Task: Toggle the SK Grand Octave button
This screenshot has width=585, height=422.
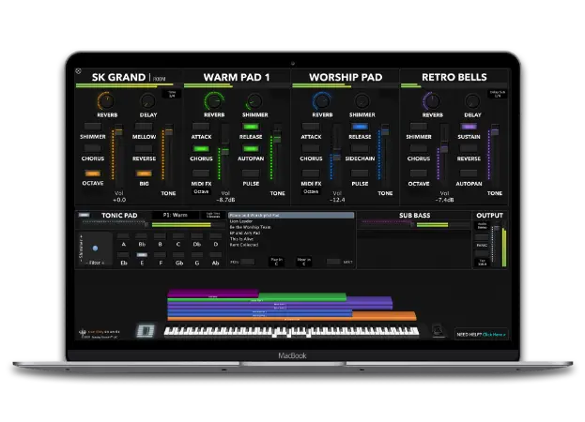Action: (x=92, y=173)
